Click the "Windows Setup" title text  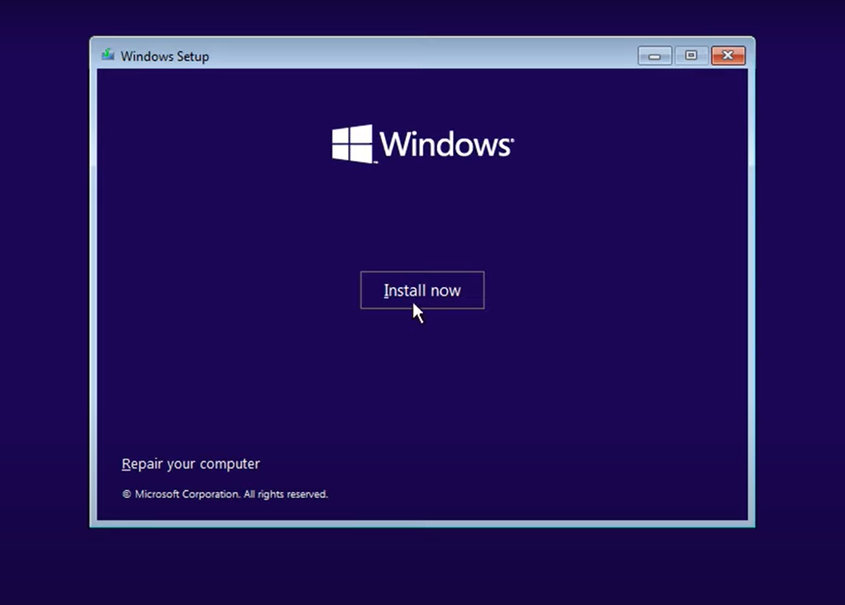pos(165,56)
